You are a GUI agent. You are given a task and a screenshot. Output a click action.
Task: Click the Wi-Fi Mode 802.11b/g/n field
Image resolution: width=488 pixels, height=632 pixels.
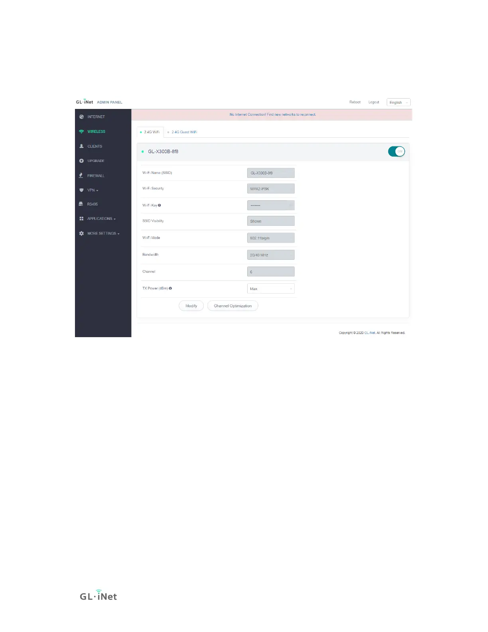coord(271,238)
